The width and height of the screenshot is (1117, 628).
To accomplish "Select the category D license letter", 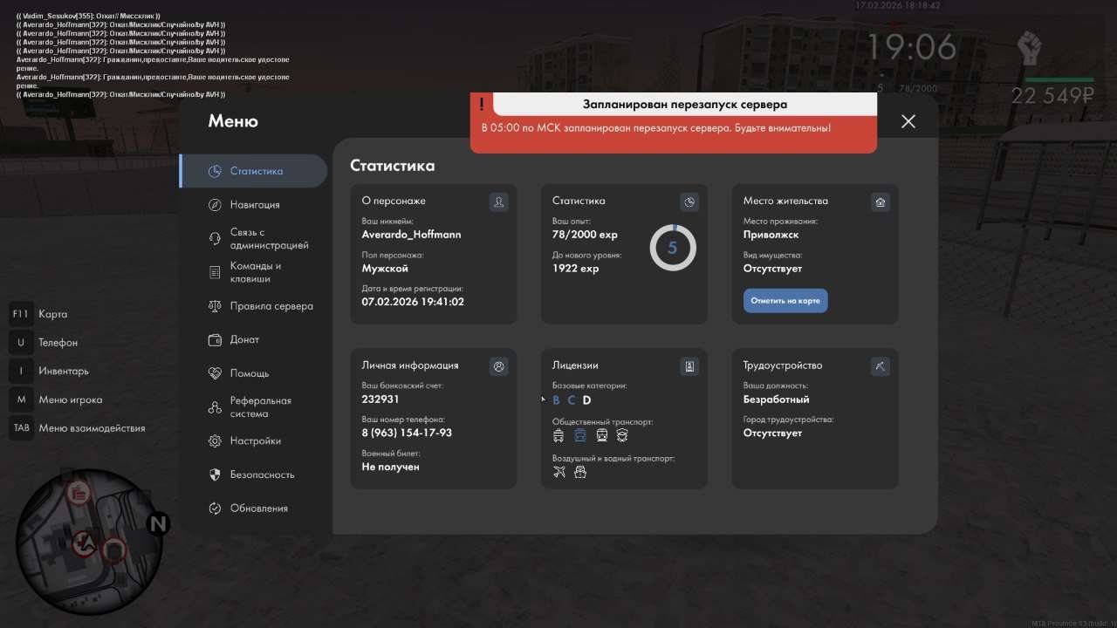I will (x=587, y=400).
